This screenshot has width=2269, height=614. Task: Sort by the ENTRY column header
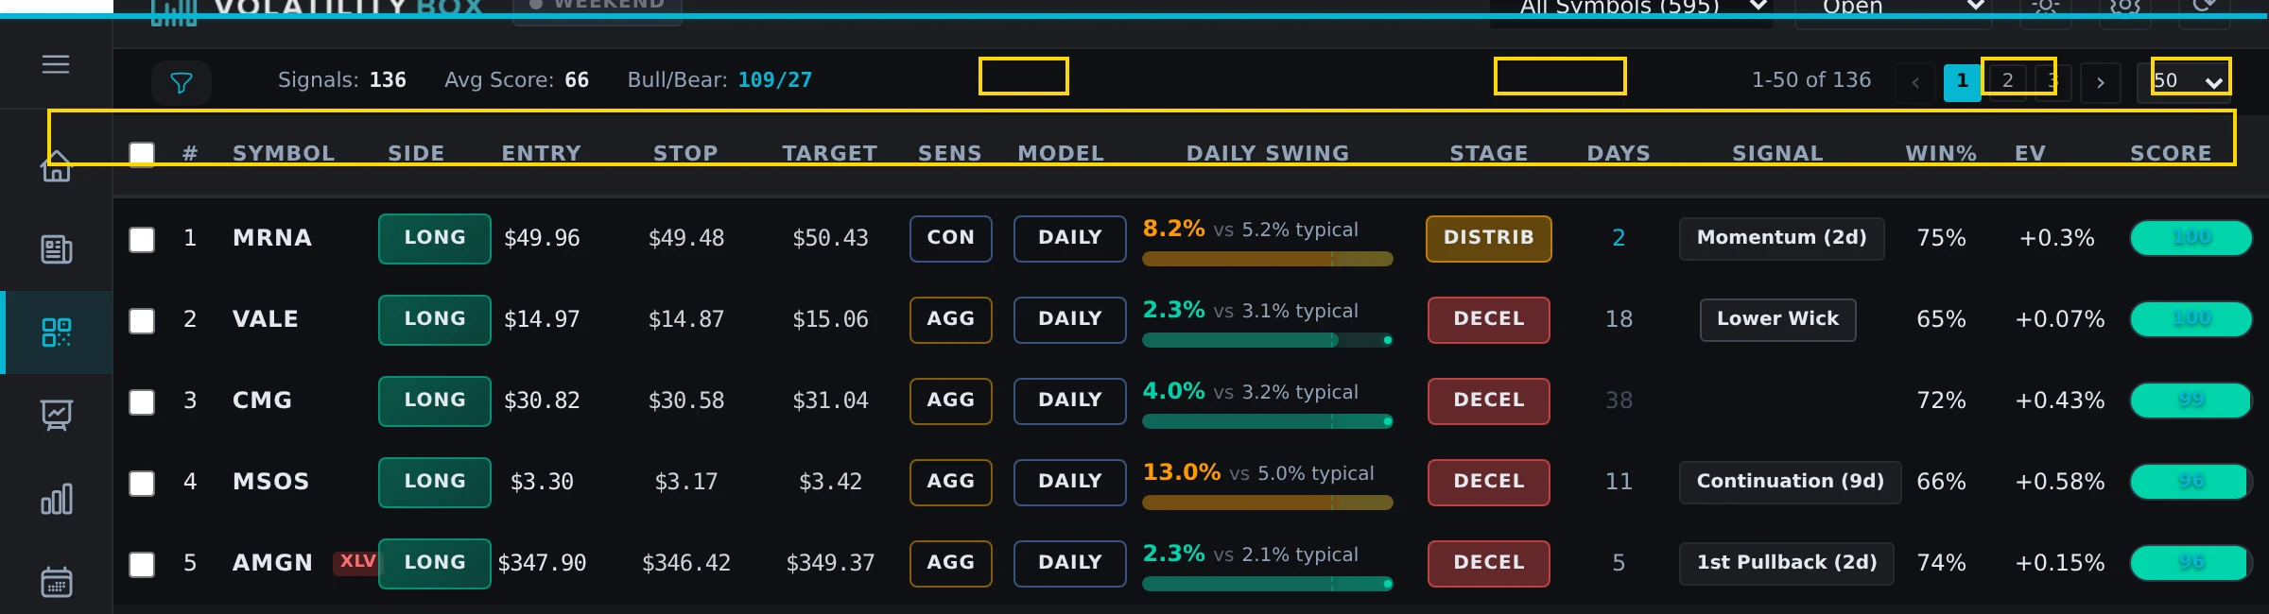541,153
